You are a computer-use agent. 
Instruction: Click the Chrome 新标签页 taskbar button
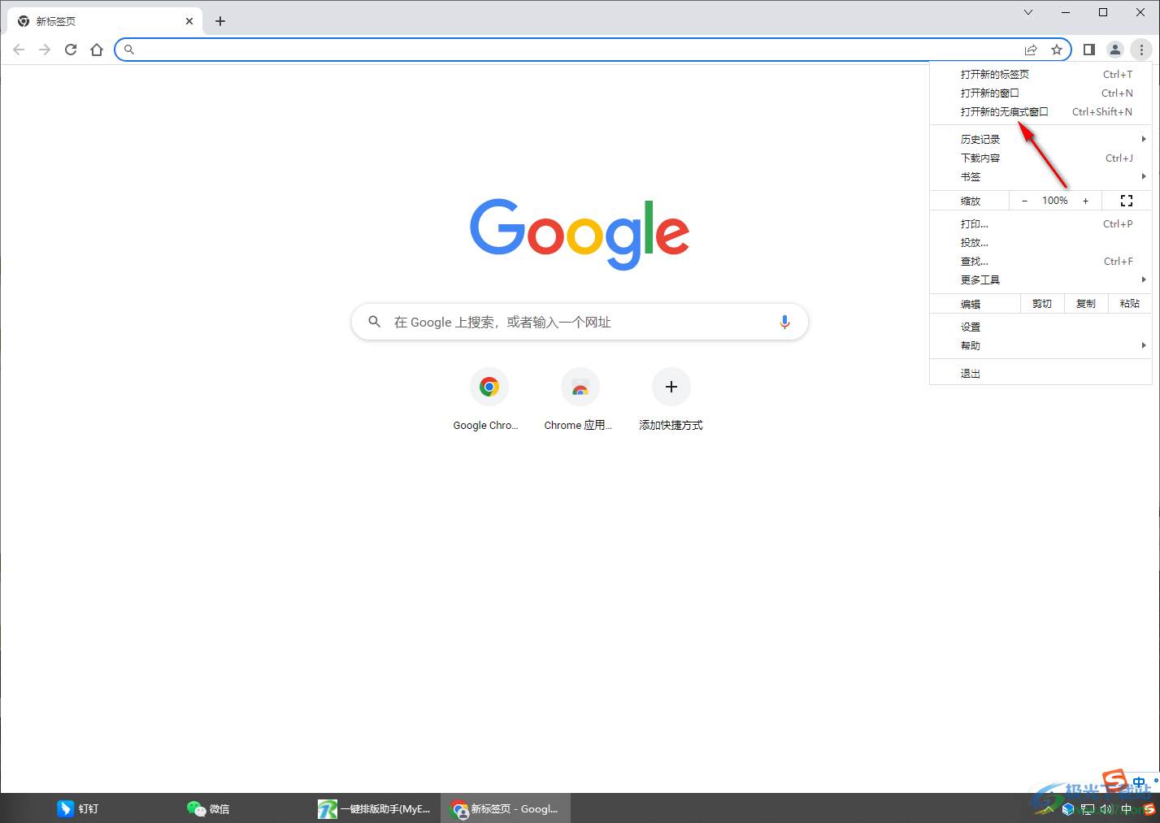(x=505, y=808)
